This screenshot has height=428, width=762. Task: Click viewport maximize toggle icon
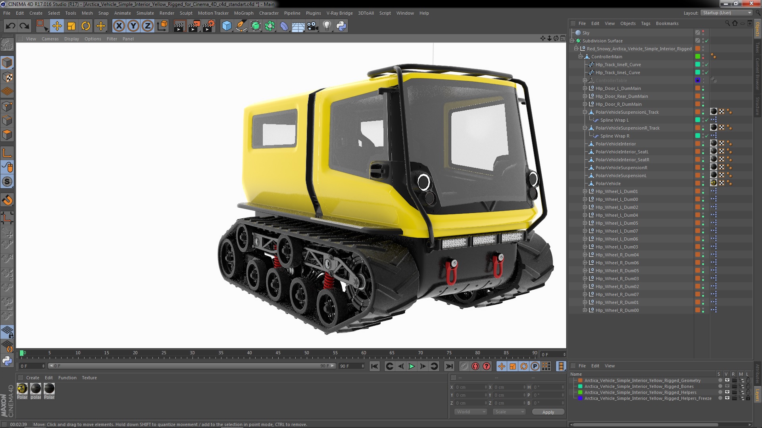tap(563, 38)
